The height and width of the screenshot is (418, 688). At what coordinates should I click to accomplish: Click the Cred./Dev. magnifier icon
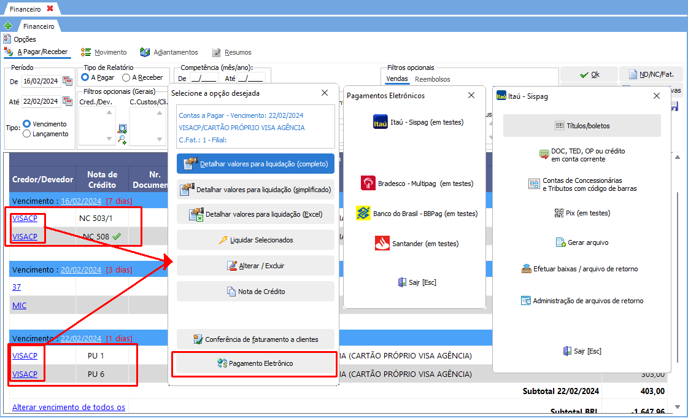click(x=122, y=140)
